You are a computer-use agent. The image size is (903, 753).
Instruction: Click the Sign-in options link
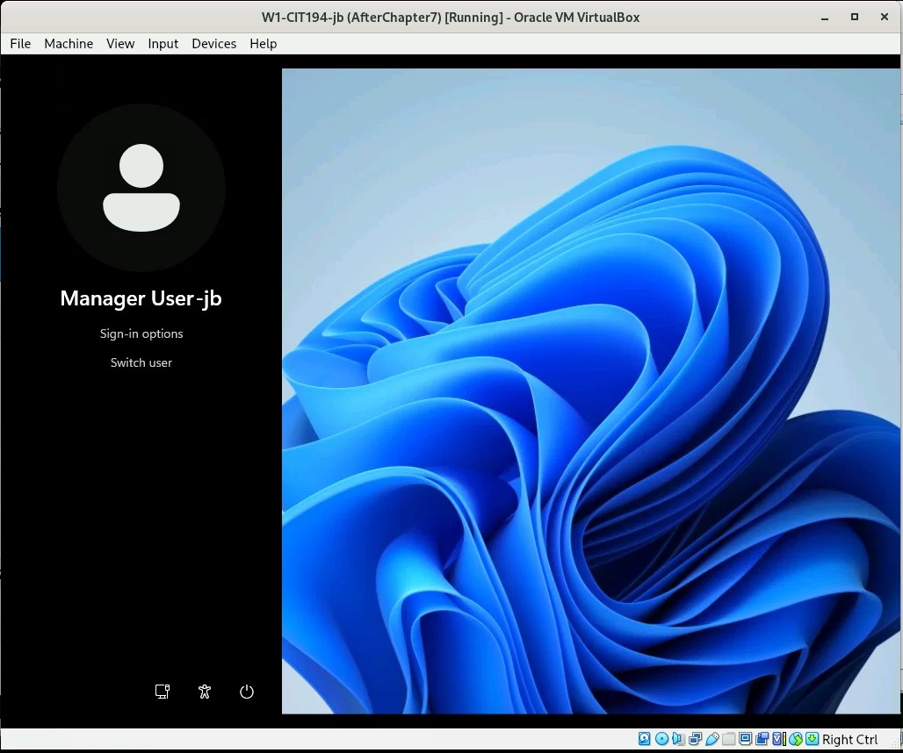tap(141, 333)
